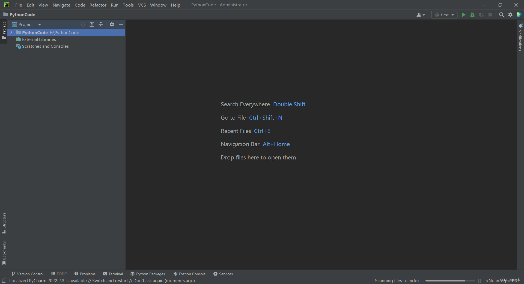Open the Python Console tool window
Screen dimensions: 524x284
(189, 274)
